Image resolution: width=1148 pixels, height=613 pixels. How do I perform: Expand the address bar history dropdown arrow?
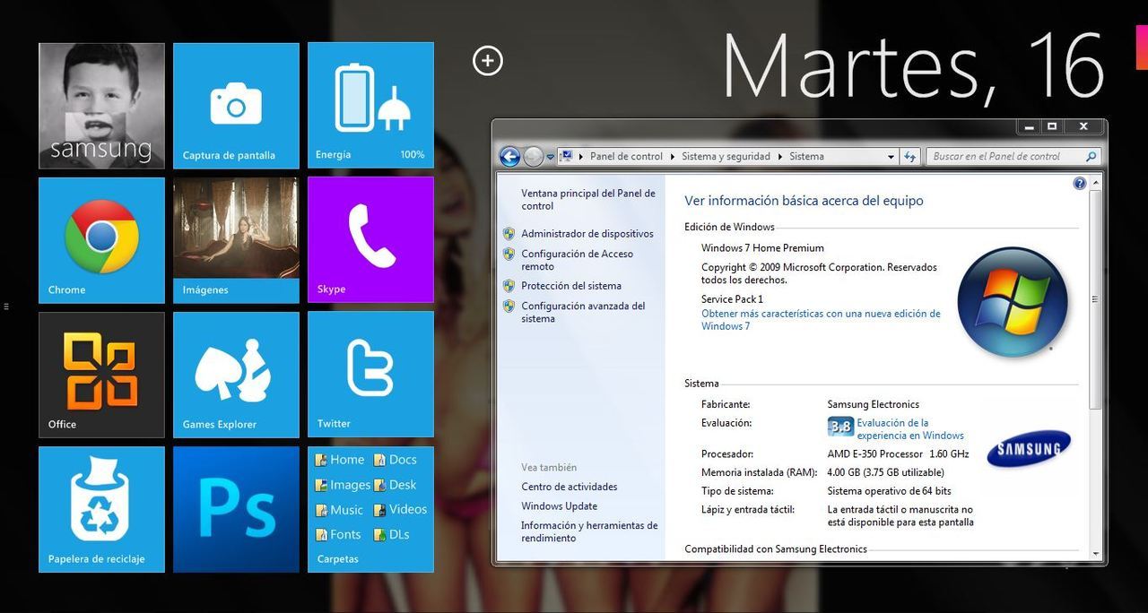coord(891,157)
